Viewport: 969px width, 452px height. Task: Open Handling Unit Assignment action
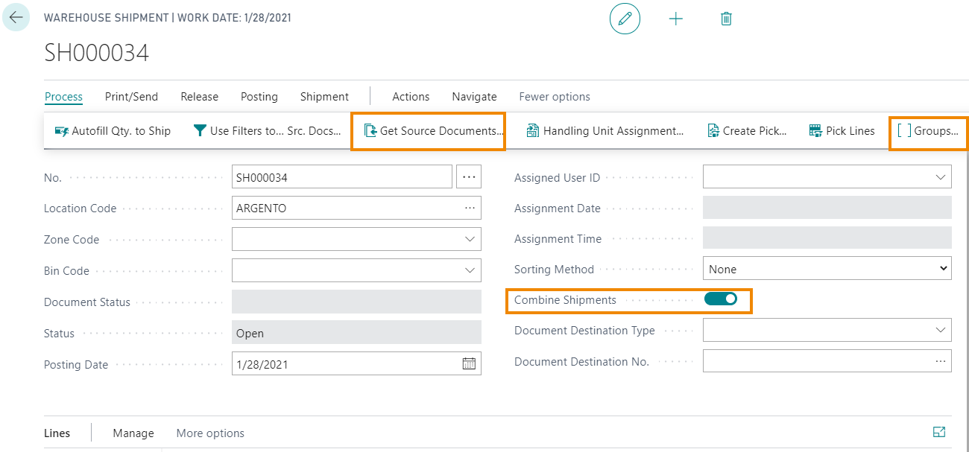[605, 131]
